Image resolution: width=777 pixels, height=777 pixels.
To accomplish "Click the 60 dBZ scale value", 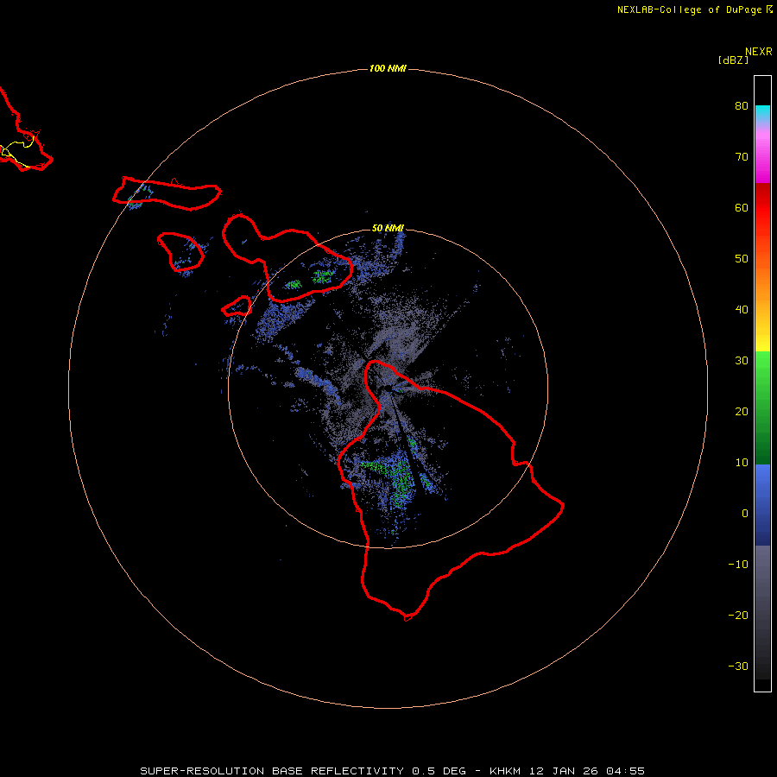I will [x=742, y=208].
